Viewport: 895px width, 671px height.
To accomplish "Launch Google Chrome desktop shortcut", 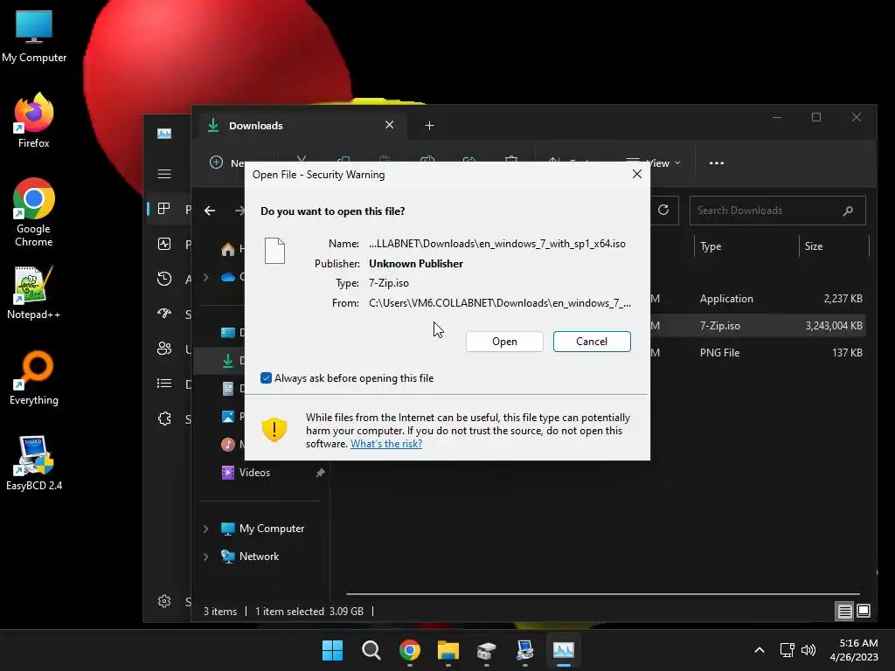I will click(34, 212).
